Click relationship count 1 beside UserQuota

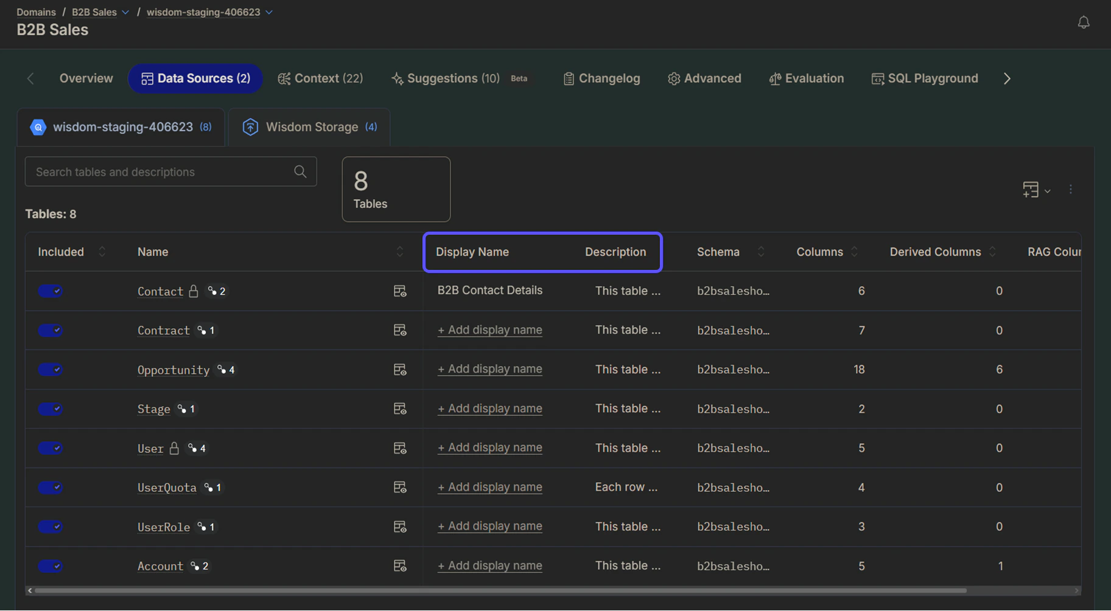[x=212, y=487]
